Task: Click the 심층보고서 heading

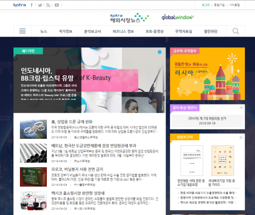Action: pyautogui.click(x=185, y=137)
